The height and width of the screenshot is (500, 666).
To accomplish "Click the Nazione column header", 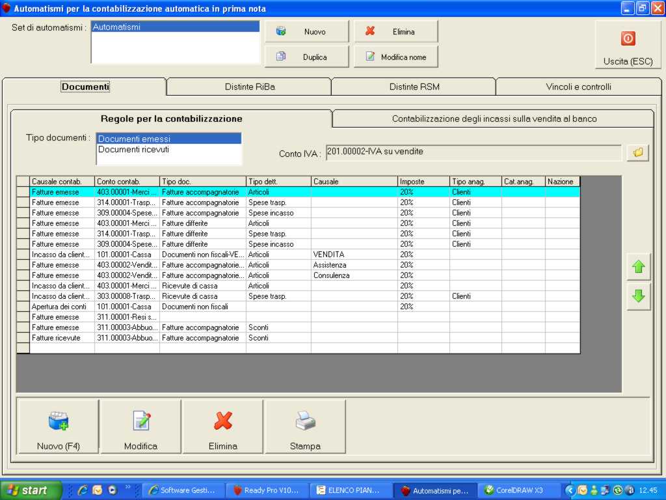I will [x=563, y=182].
